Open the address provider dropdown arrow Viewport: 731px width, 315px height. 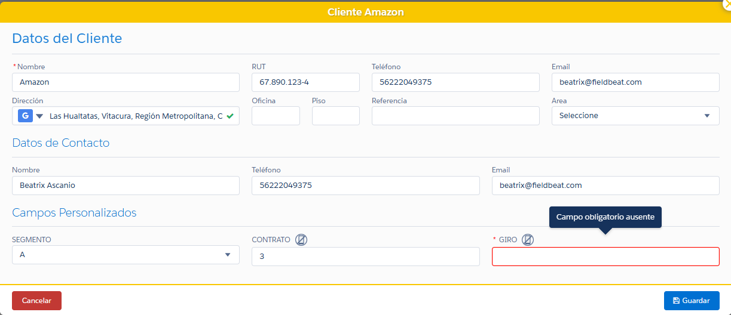pos(39,116)
